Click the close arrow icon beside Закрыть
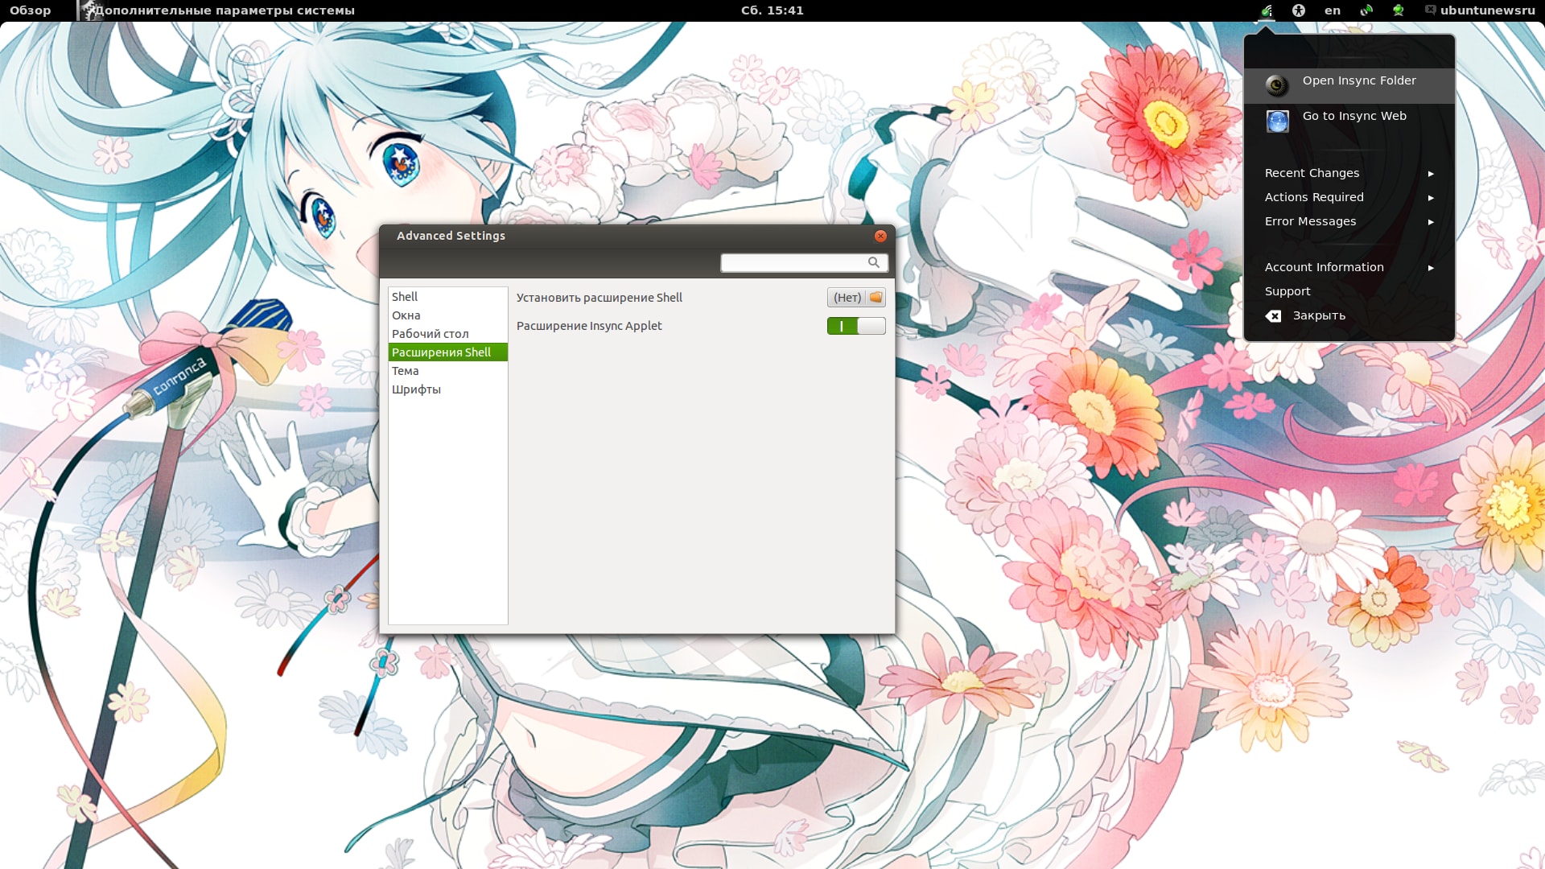 [1273, 316]
